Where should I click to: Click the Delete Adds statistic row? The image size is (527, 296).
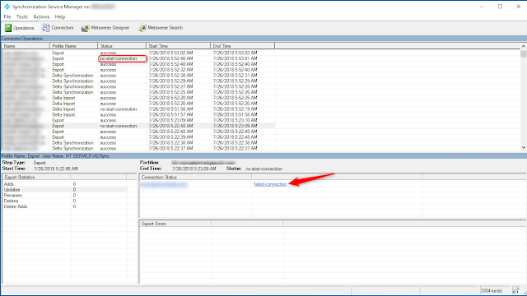64,206
